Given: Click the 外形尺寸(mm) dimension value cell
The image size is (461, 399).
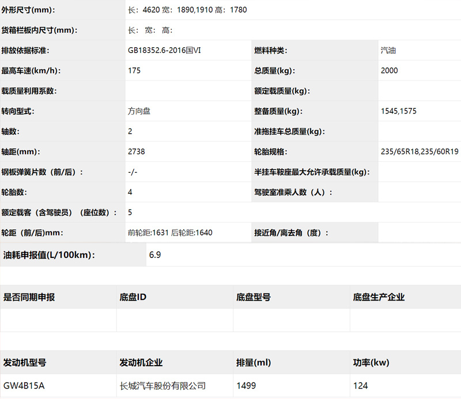Looking at the screenshot, I should click(293, 10).
